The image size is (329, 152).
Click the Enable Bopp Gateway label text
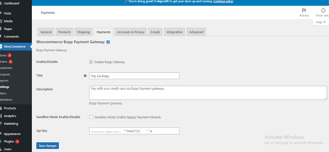(x=110, y=62)
